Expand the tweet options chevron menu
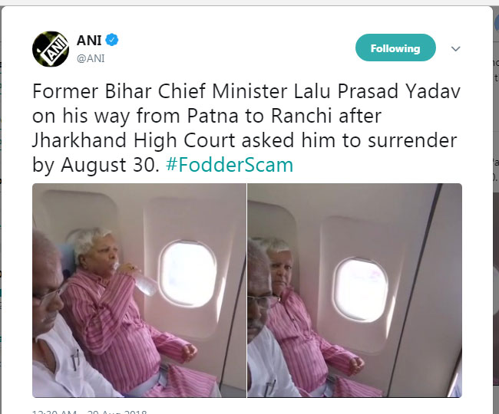 click(456, 48)
